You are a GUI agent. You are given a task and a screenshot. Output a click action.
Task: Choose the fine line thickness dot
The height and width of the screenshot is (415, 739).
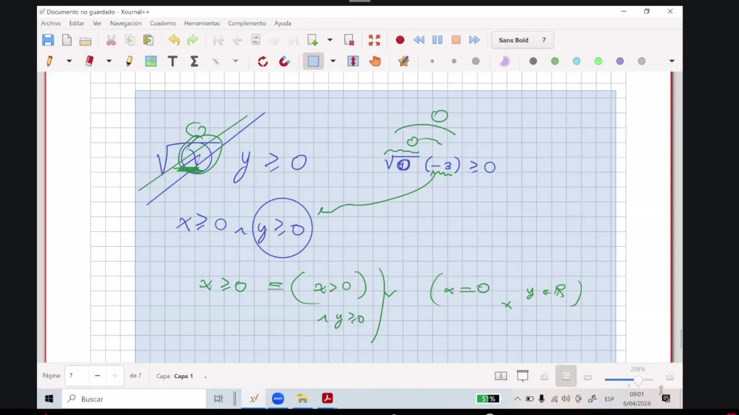point(432,61)
